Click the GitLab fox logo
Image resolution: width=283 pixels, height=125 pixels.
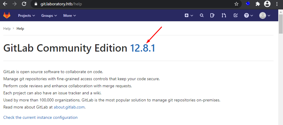[x=7, y=15]
